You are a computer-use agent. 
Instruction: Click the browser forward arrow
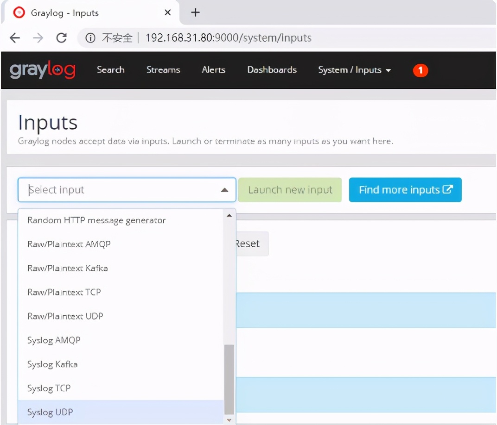click(38, 38)
